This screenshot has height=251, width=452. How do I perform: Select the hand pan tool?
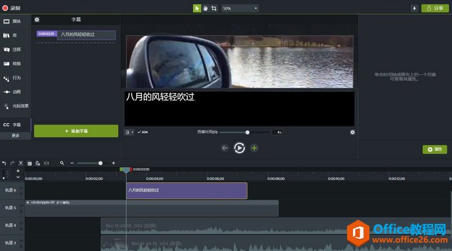click(x=205, y=8)
